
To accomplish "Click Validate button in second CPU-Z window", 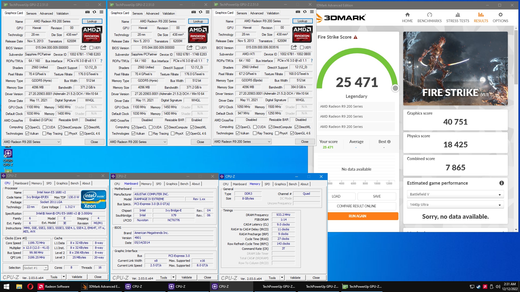I will (187, 278).
